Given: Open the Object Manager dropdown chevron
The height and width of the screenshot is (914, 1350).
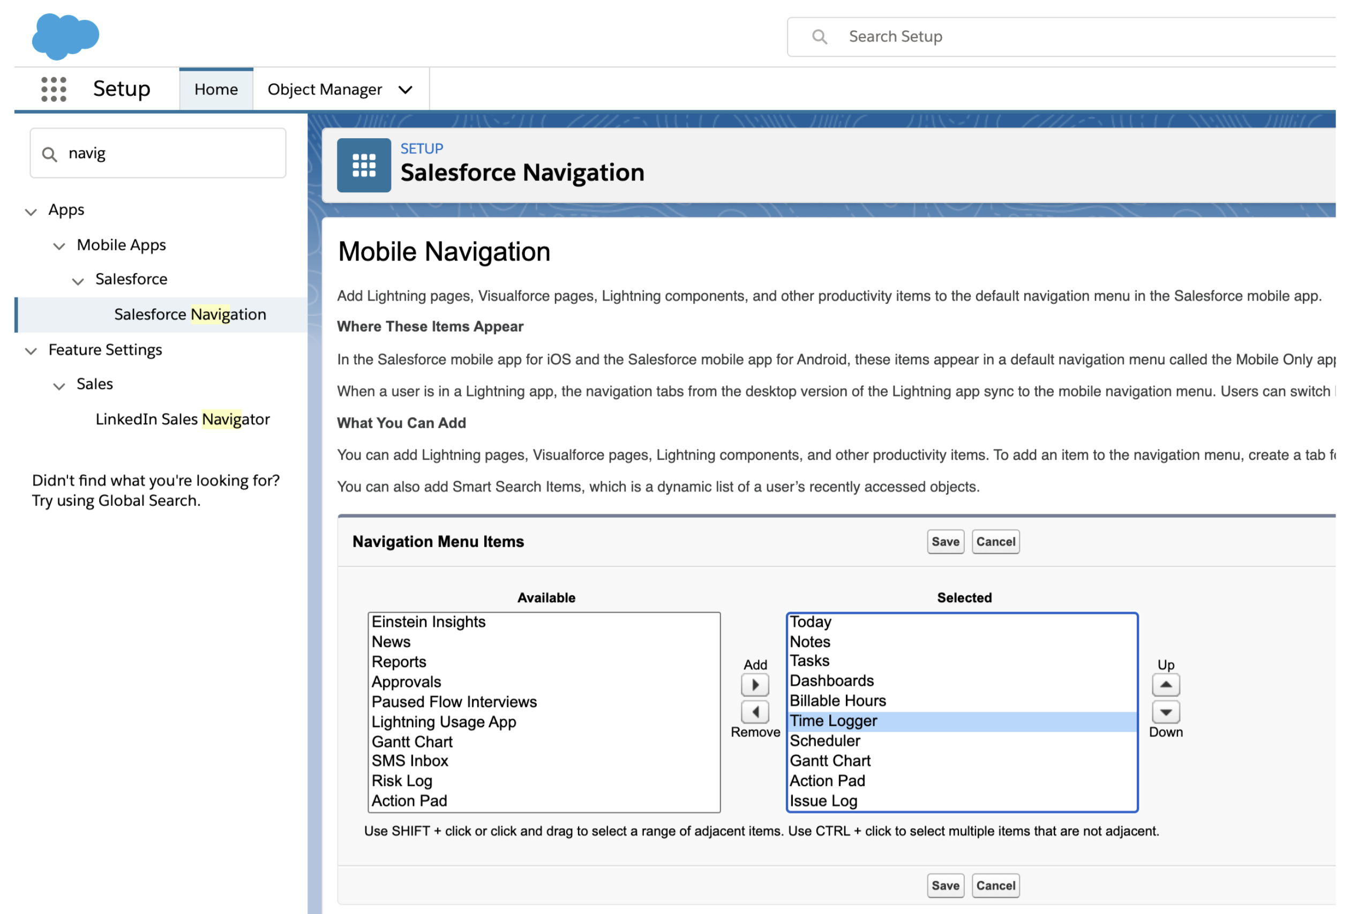Looking at the screenshot, I should point(406,89).
